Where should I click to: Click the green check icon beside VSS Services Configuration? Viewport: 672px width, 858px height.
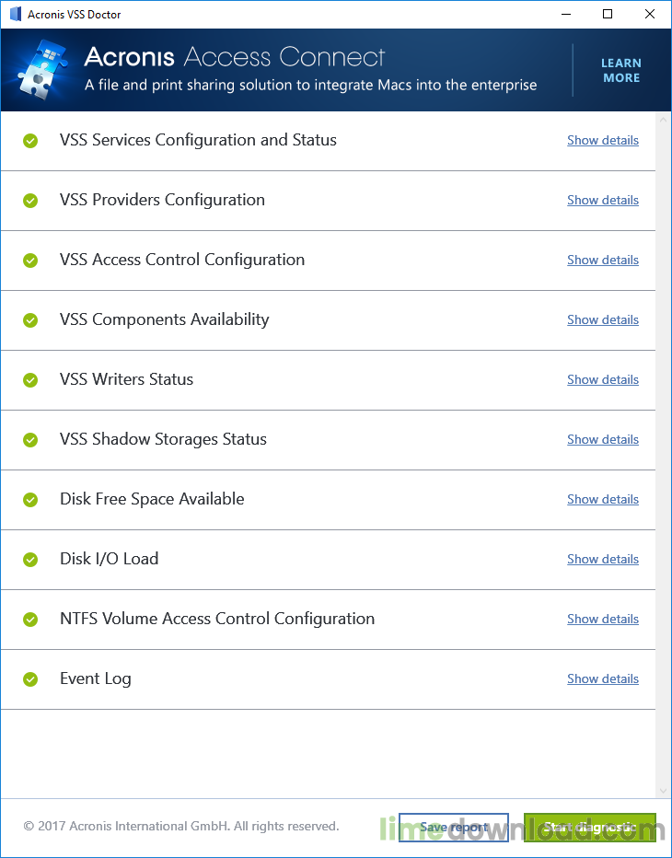pos(30,141)
